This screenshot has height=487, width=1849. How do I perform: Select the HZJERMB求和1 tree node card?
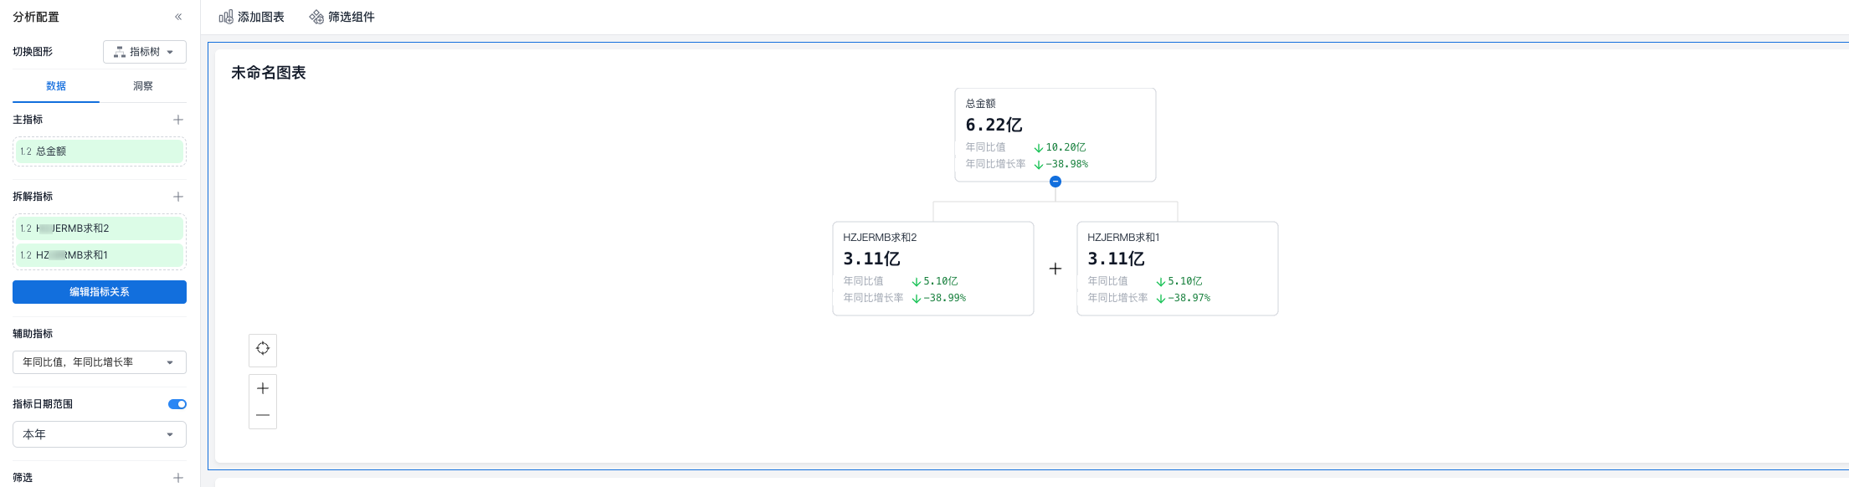[1177, 268]
